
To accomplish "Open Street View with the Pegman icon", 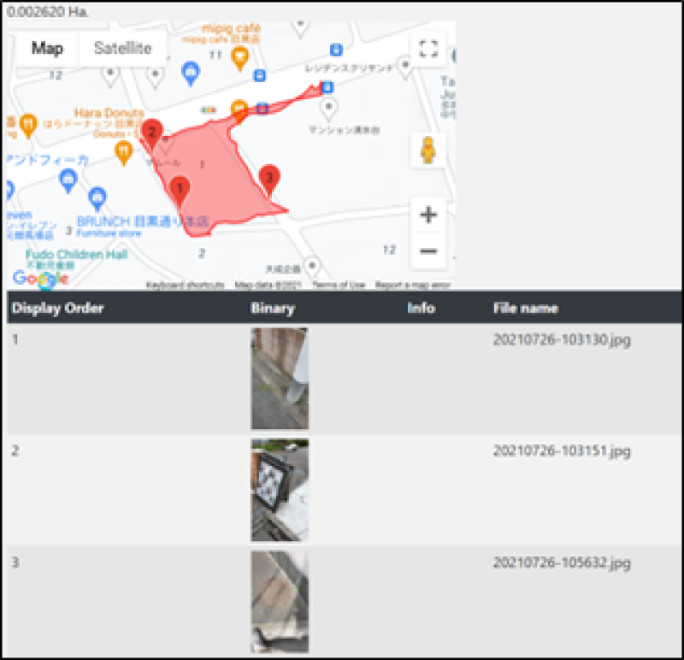I will click(428, 150).
